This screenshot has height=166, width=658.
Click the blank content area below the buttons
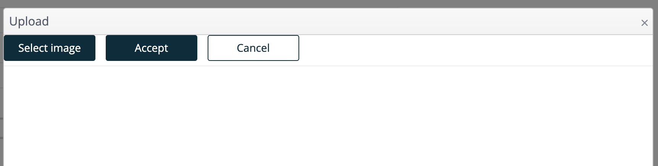click(328, 116)
